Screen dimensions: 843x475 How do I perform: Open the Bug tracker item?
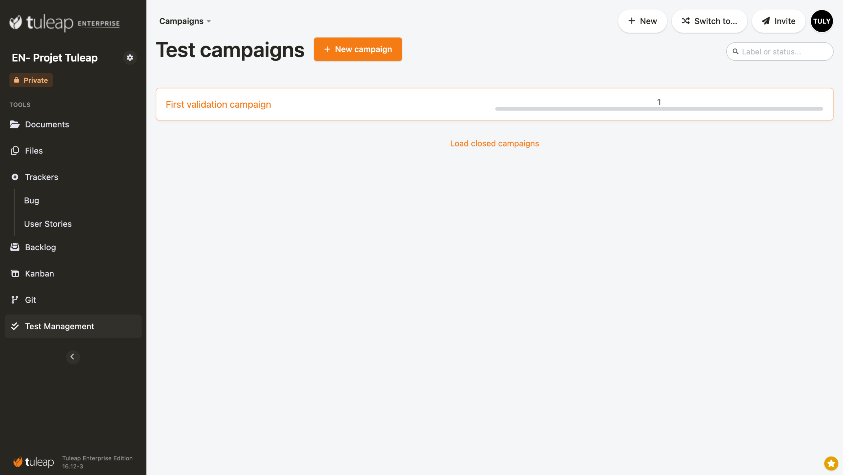tap(32, 200)
